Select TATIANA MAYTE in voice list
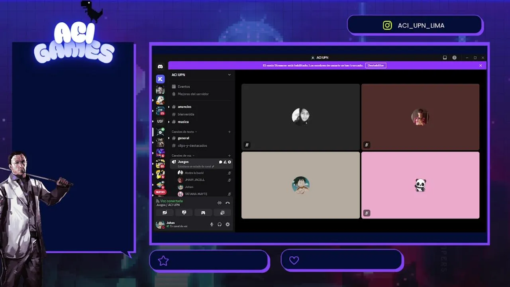The width and height of the screenshot is (510, 287). (203, 194)
